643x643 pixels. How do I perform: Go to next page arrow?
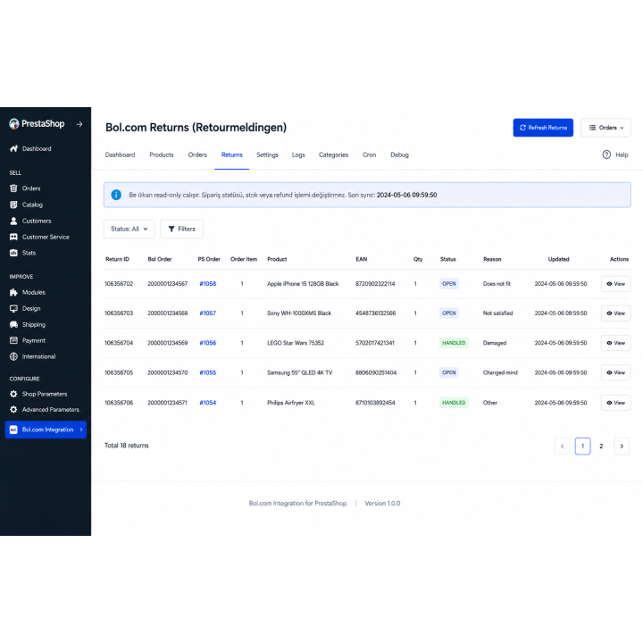[622, 447]
